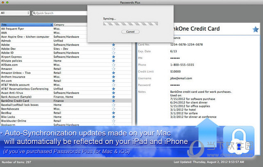
Task: Select the BankOne Credit Card list row
Action: [x=66, y=101]
